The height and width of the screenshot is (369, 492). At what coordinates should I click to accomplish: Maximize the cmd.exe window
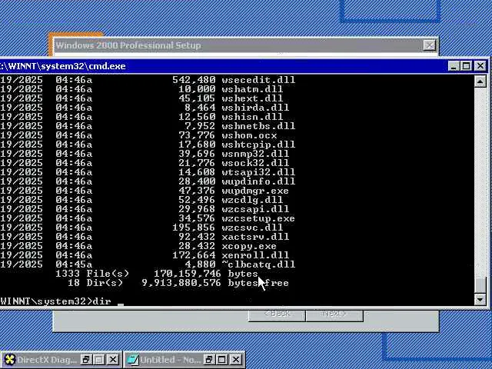click(466, 66)
